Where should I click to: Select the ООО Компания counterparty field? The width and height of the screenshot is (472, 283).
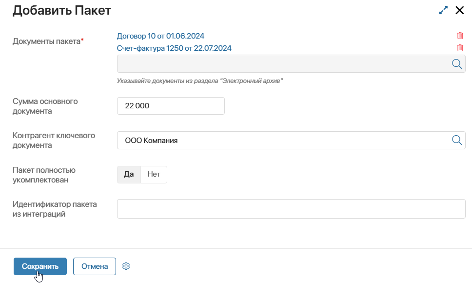pos(283,140)
